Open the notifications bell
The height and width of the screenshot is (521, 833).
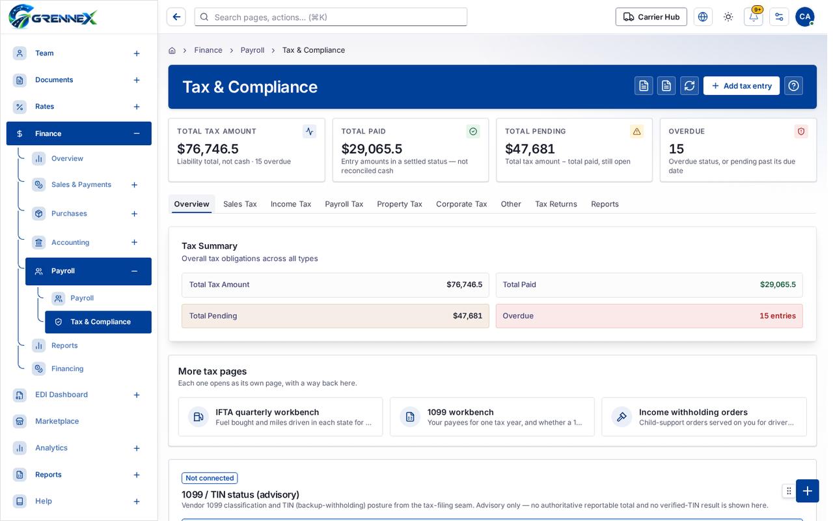click(x=754, y=17)
